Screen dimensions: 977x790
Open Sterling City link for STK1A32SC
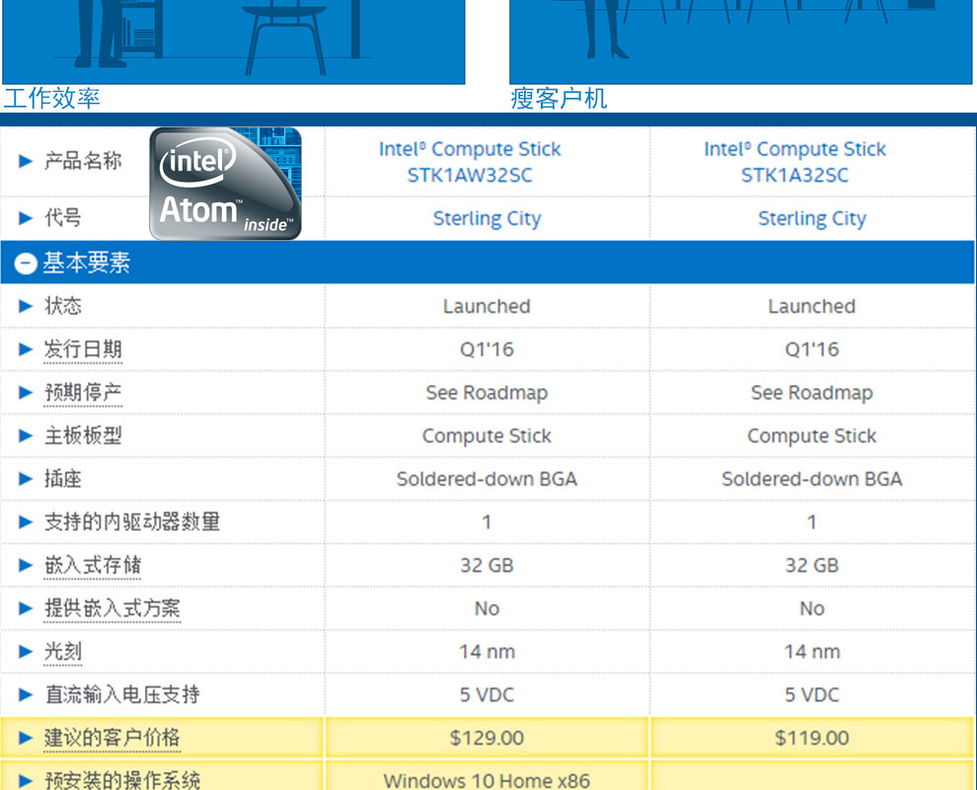[812, 219]
